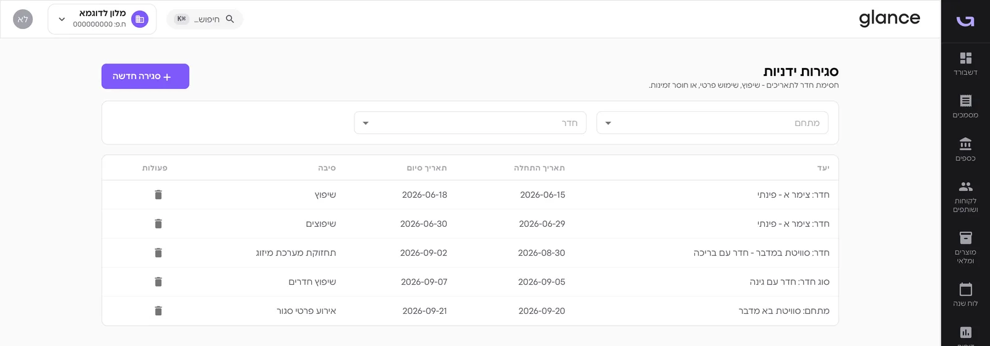Viewport: 990px width, 346px height.
Task: Click the end date 2026-06-30
Action: pos(424,224)
